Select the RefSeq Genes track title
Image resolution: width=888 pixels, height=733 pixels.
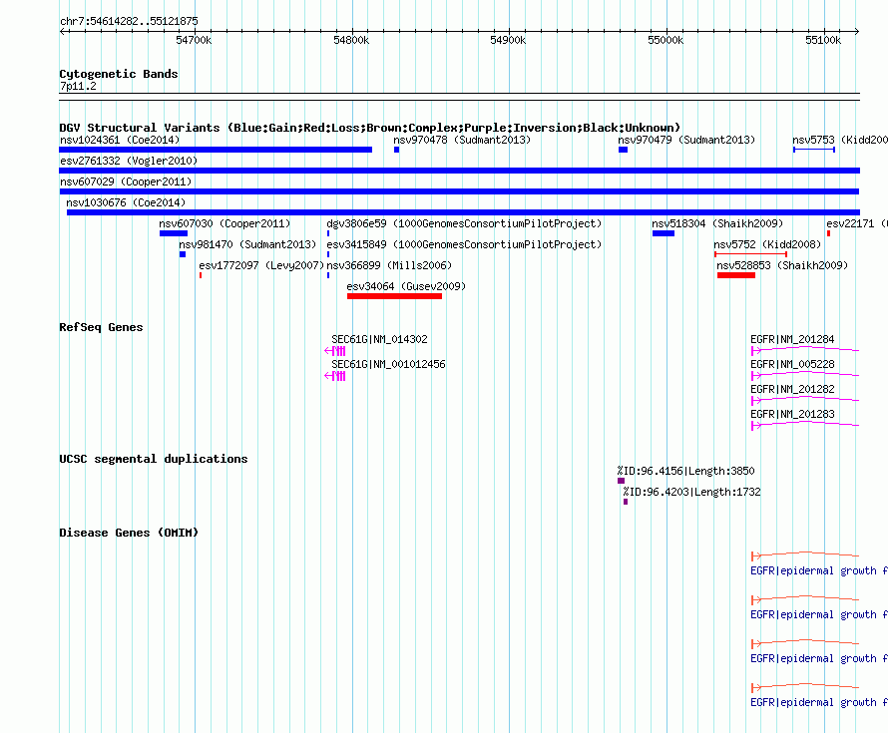[x=101, y=327]
